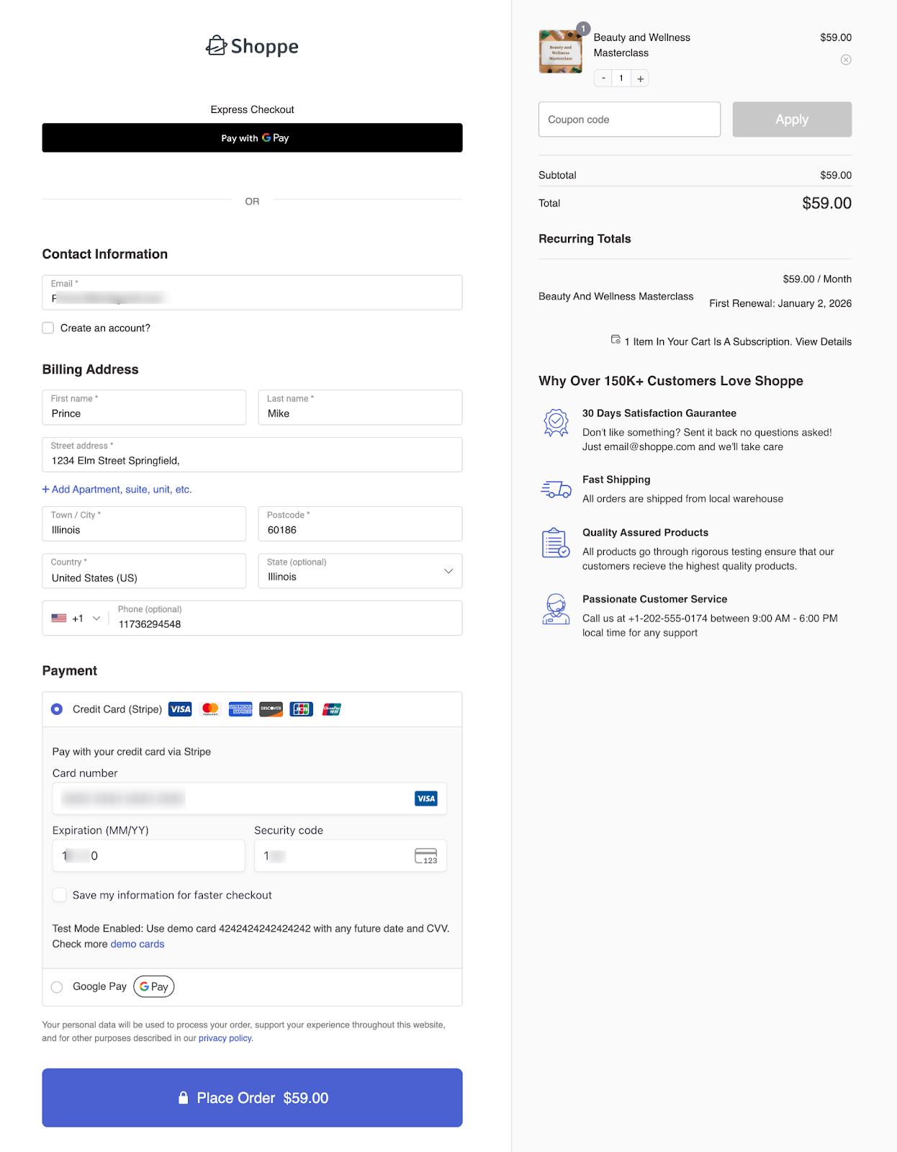Expand Add Apartment, suite, unit field
The width and height of the screenshot is (897, 1152).
117,490
